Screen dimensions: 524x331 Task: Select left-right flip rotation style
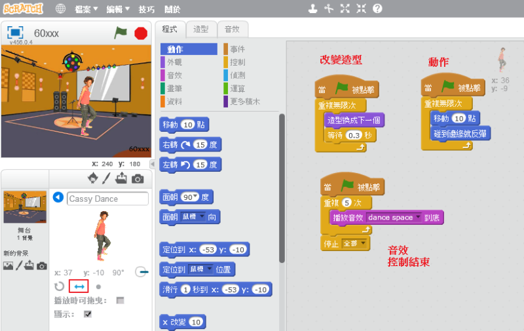(79, 286)
